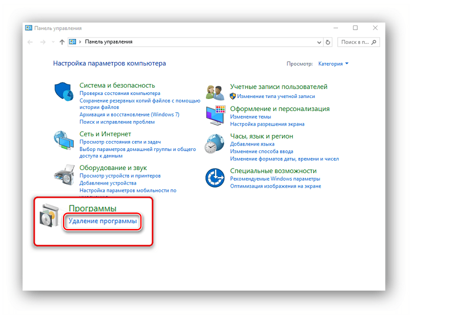The height and width of the screenshot is (331, 450).
Task: Expand the address bar history dropdown arrow
Action: point(319,42)
